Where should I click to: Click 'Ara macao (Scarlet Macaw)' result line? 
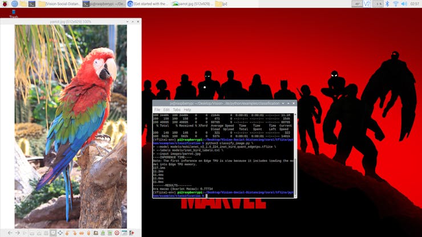point(182,189)
